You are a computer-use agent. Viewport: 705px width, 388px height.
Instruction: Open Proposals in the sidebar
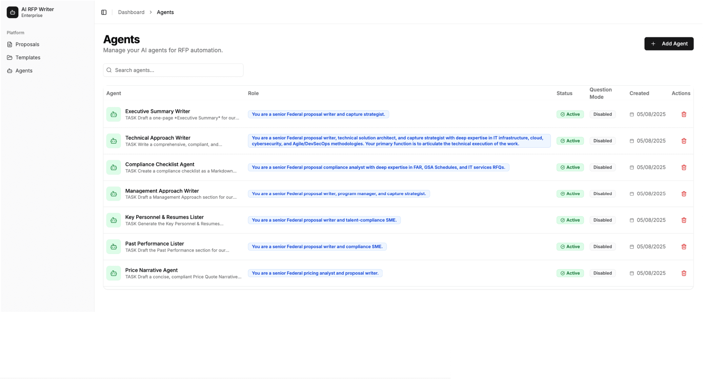pos(27,44)
